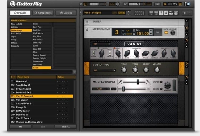The image size is (200, 136).
Task: Toggle the Hi Gain switch on Van 51
Action: point(94,54)
